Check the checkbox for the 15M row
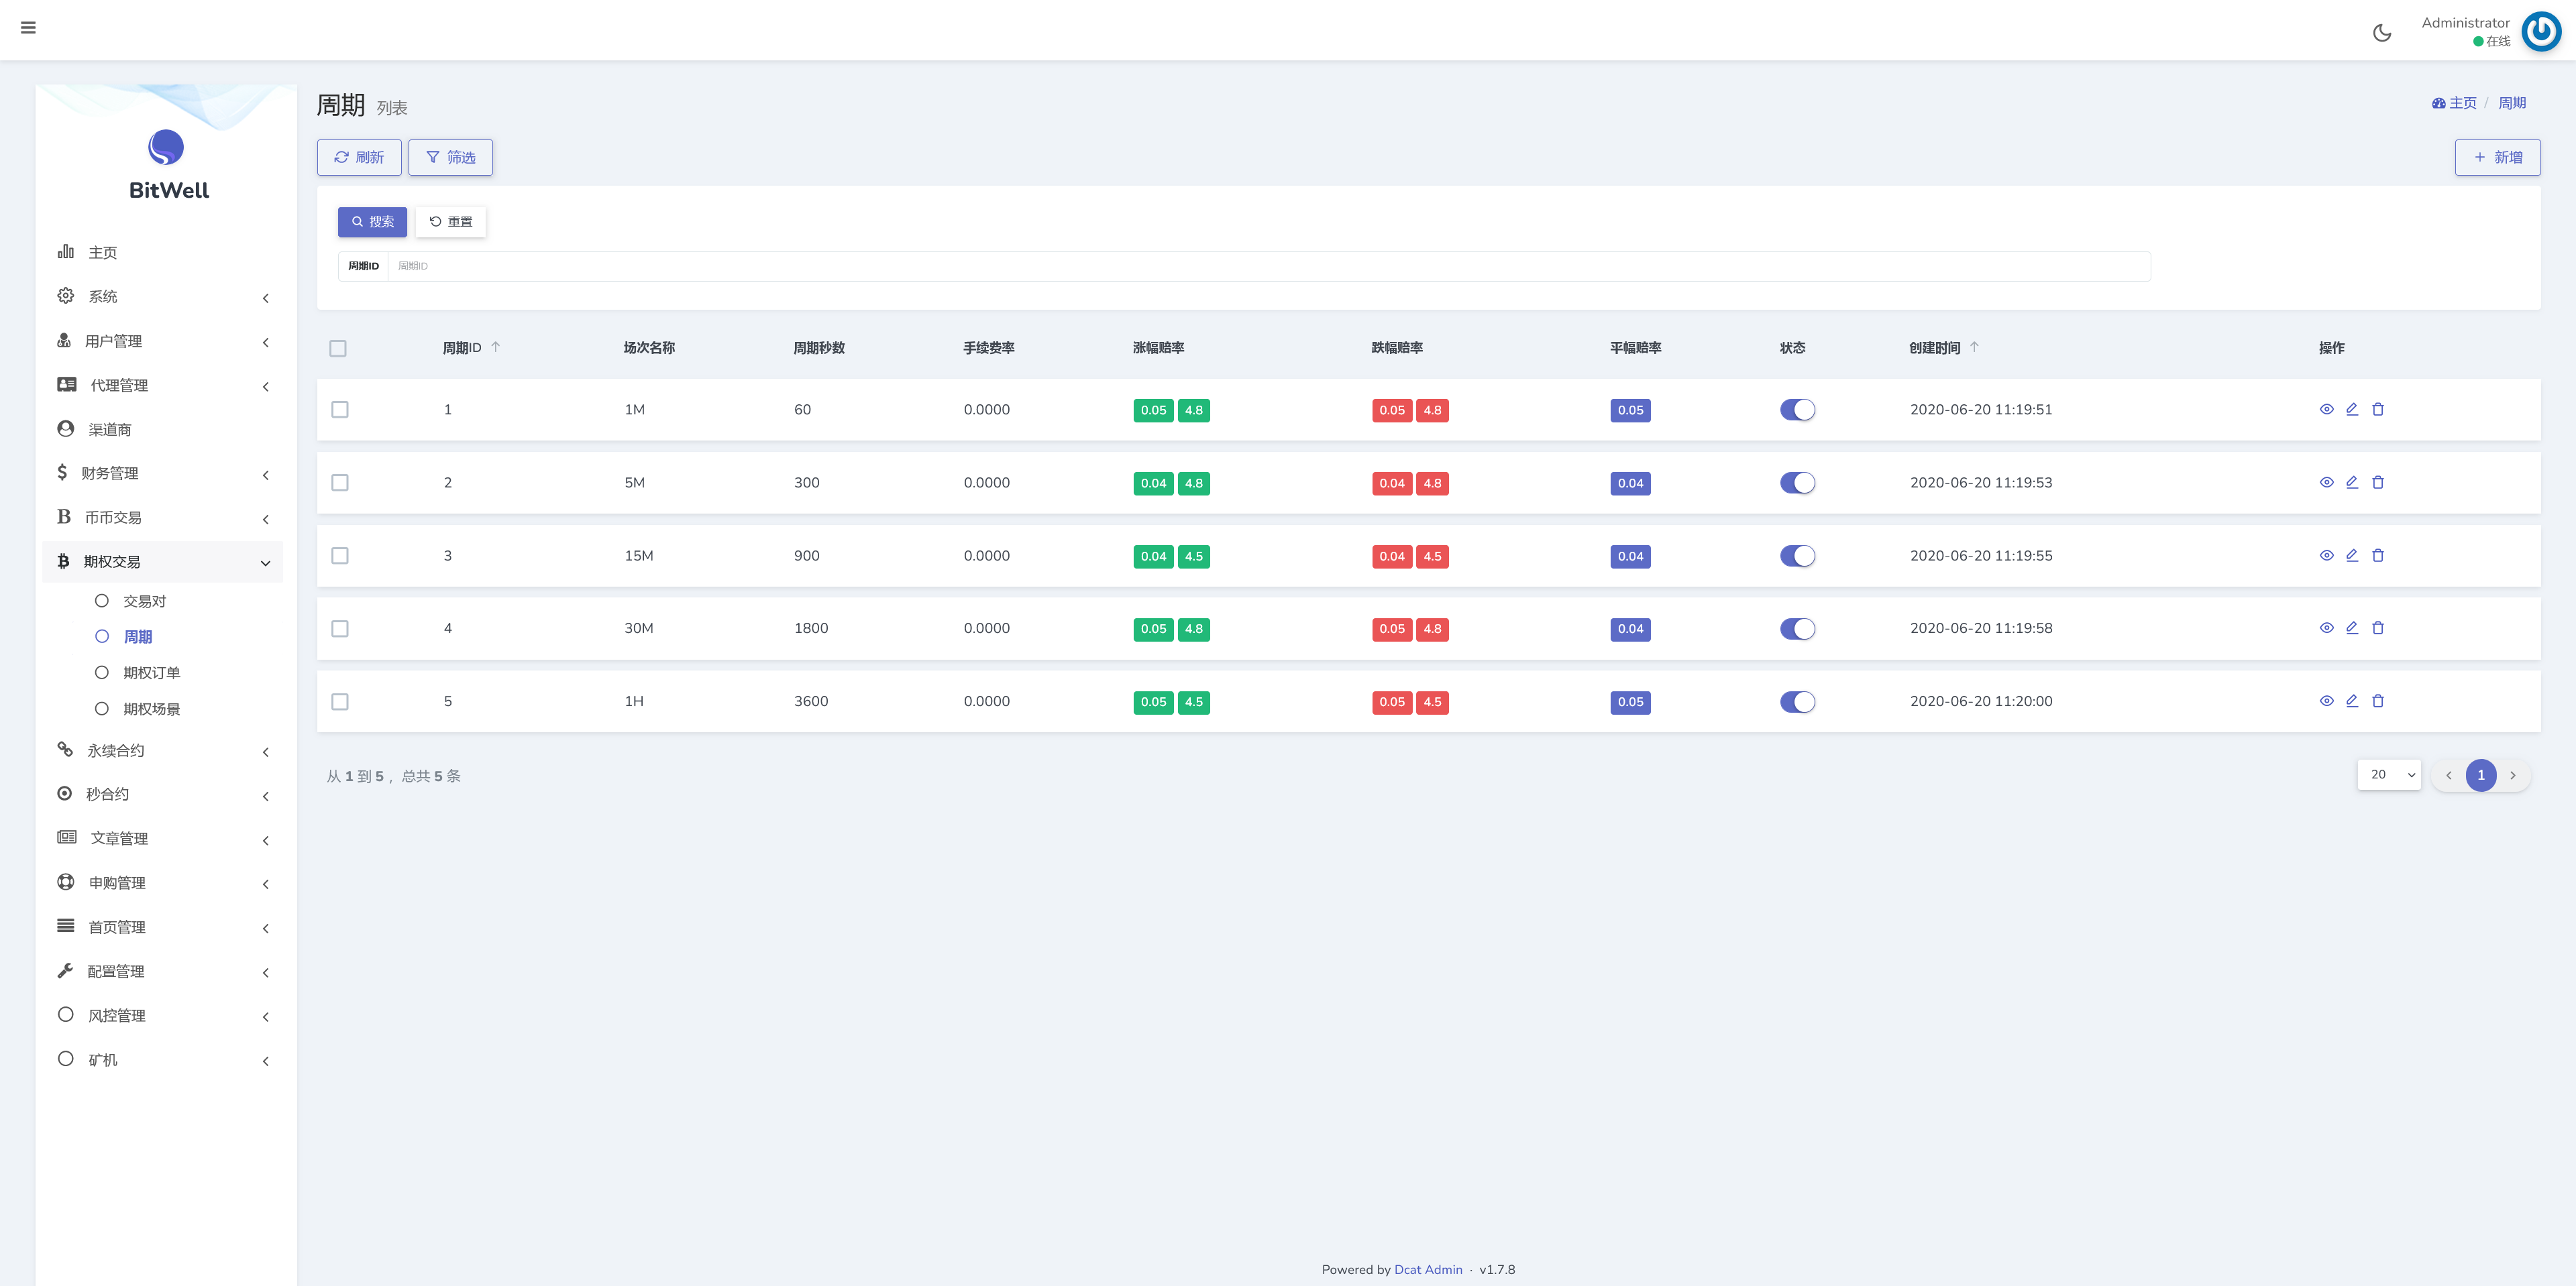 [x=340, y=556]
